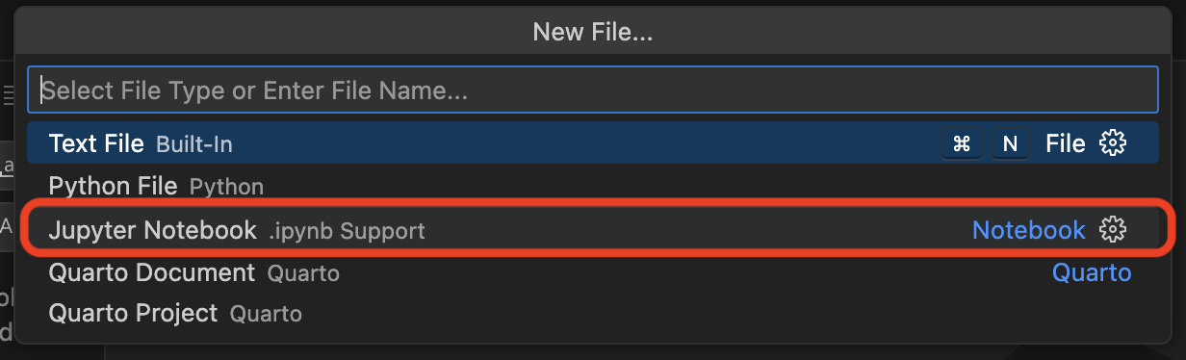Click the File category label
The image size is (1186, 360).
1066,143
